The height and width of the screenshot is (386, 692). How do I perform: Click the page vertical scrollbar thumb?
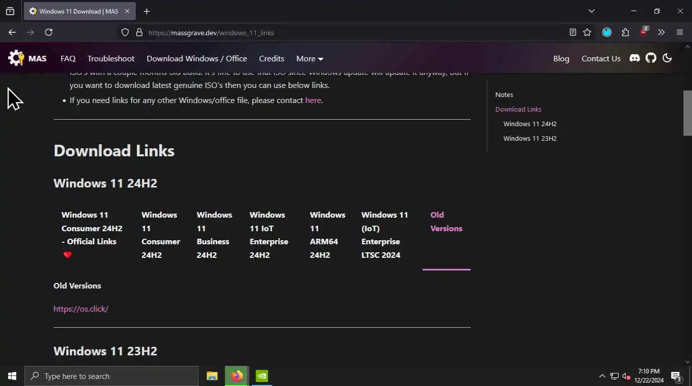pyautogui.click(x=687, y=113)
